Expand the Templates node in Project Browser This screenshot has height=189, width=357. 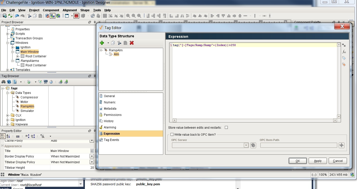coord(8,70)
